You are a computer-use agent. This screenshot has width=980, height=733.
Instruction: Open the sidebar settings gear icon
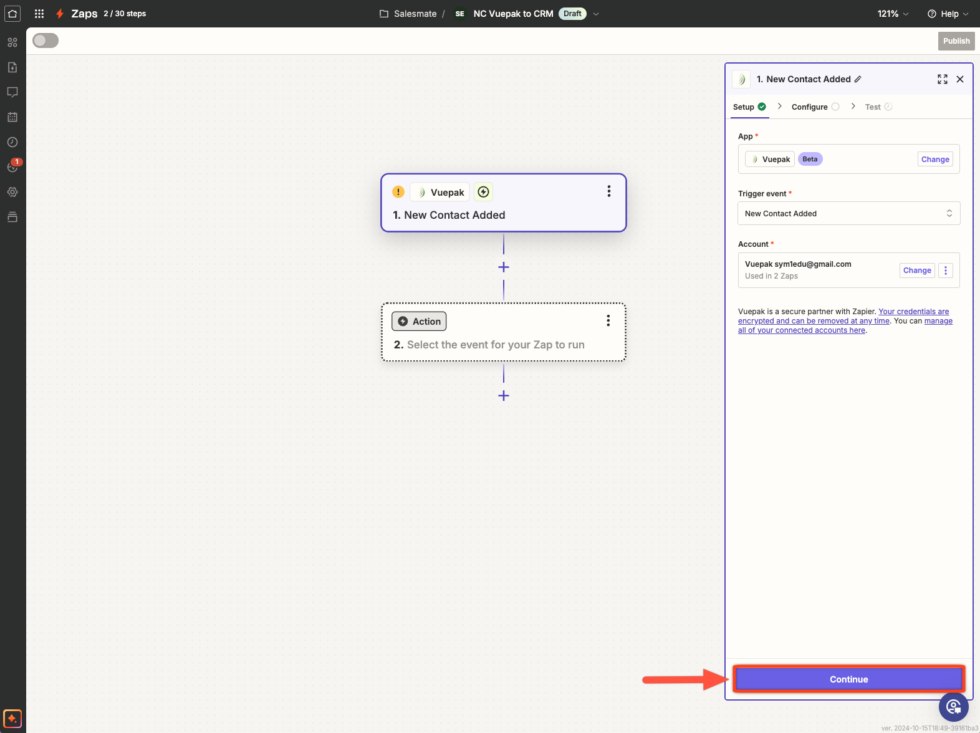point(12,192)
